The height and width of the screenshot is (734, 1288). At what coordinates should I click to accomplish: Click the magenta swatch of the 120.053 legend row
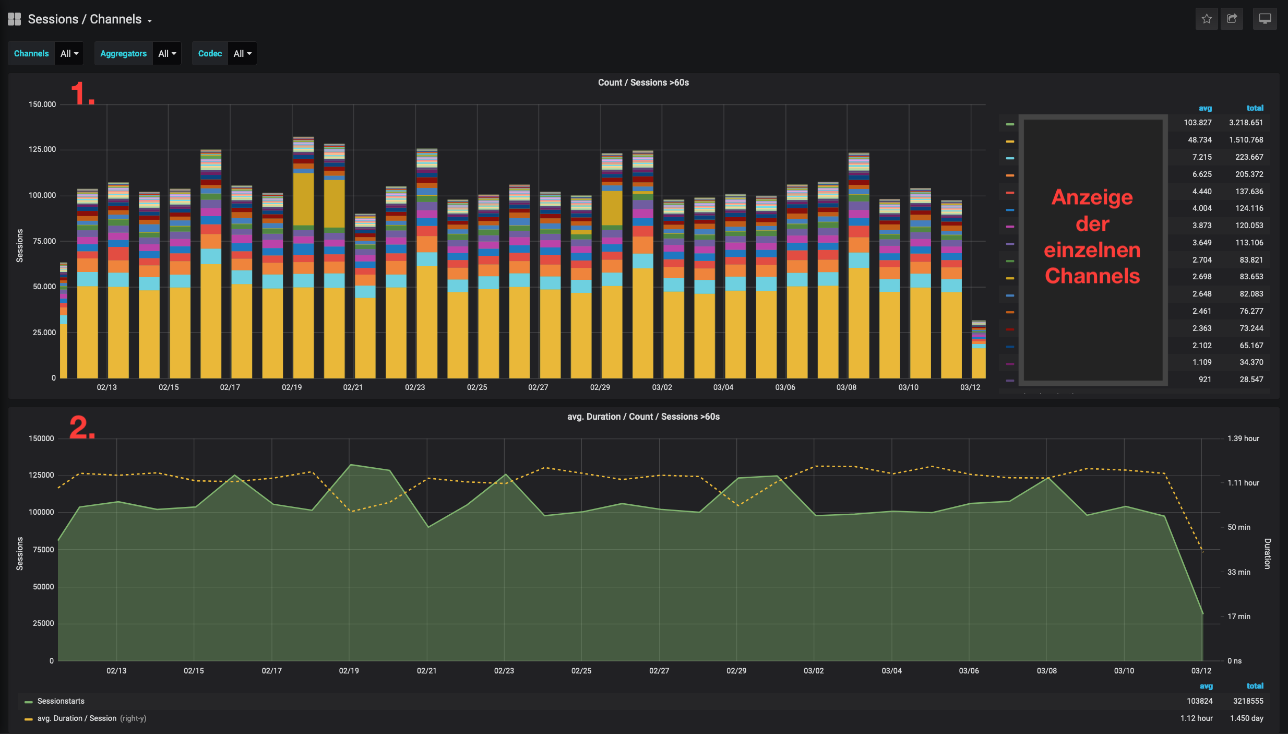point(1010,227)
